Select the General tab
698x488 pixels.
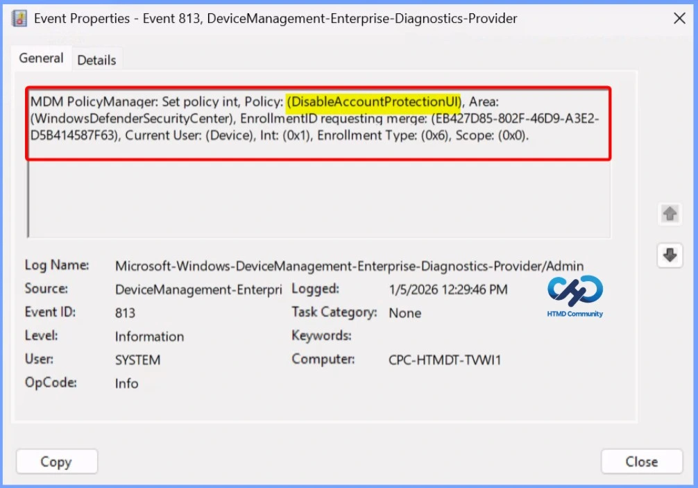41,58
